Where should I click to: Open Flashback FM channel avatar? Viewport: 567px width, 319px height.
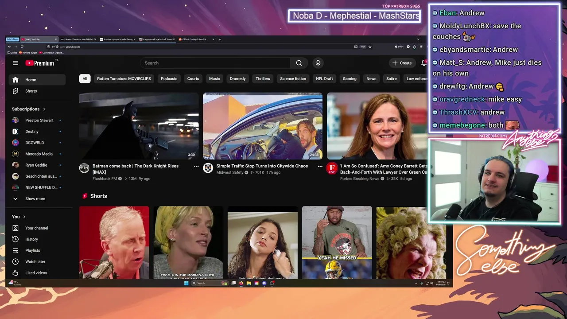click(84, 168)
